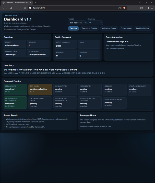Image resolution: width=155 pixels, height=183 pixels.
Task: Click the Warnings 0 tile
Action: coord(66,54)
